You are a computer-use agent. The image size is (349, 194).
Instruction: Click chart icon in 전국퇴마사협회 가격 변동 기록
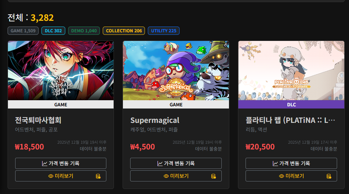point(44,164)
